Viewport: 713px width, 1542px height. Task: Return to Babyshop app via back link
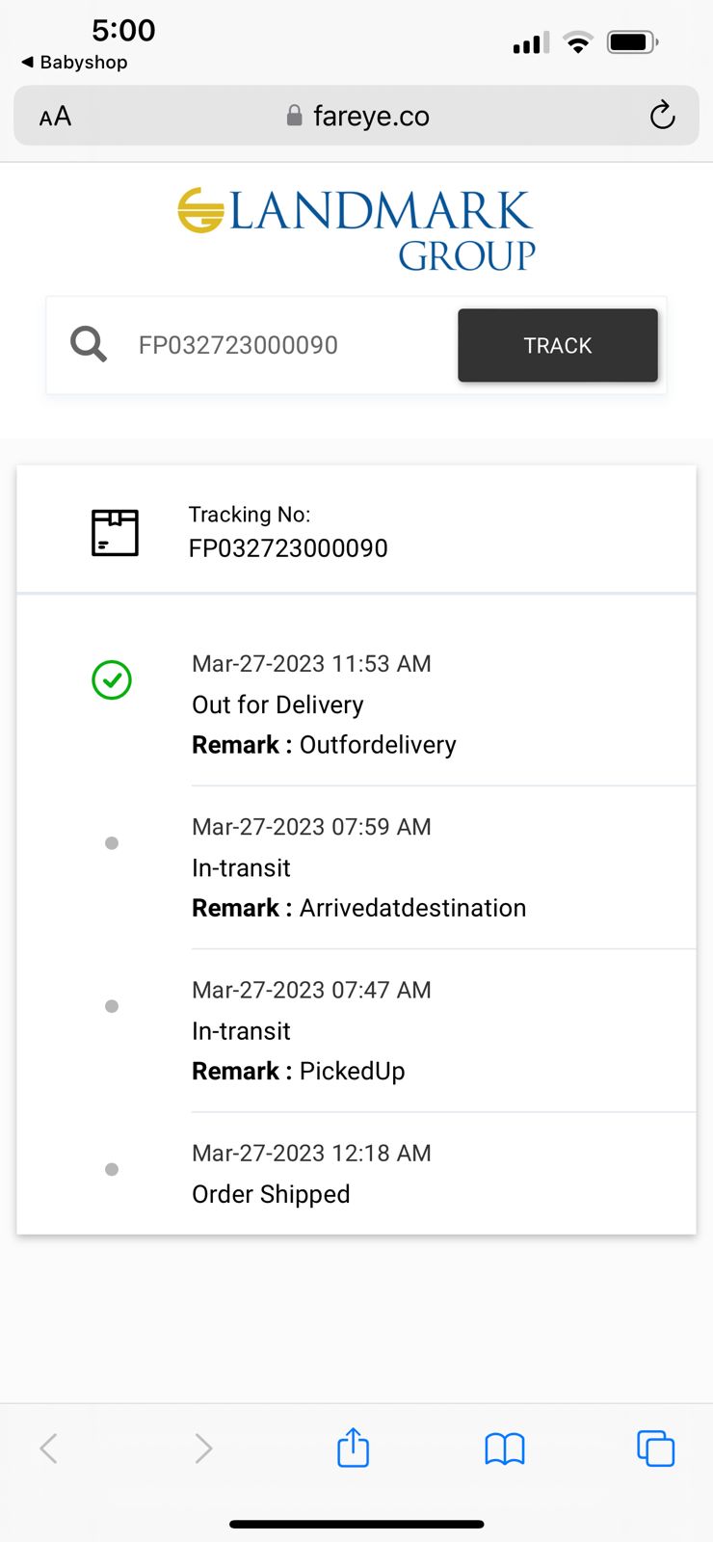[x=74, y=62]
